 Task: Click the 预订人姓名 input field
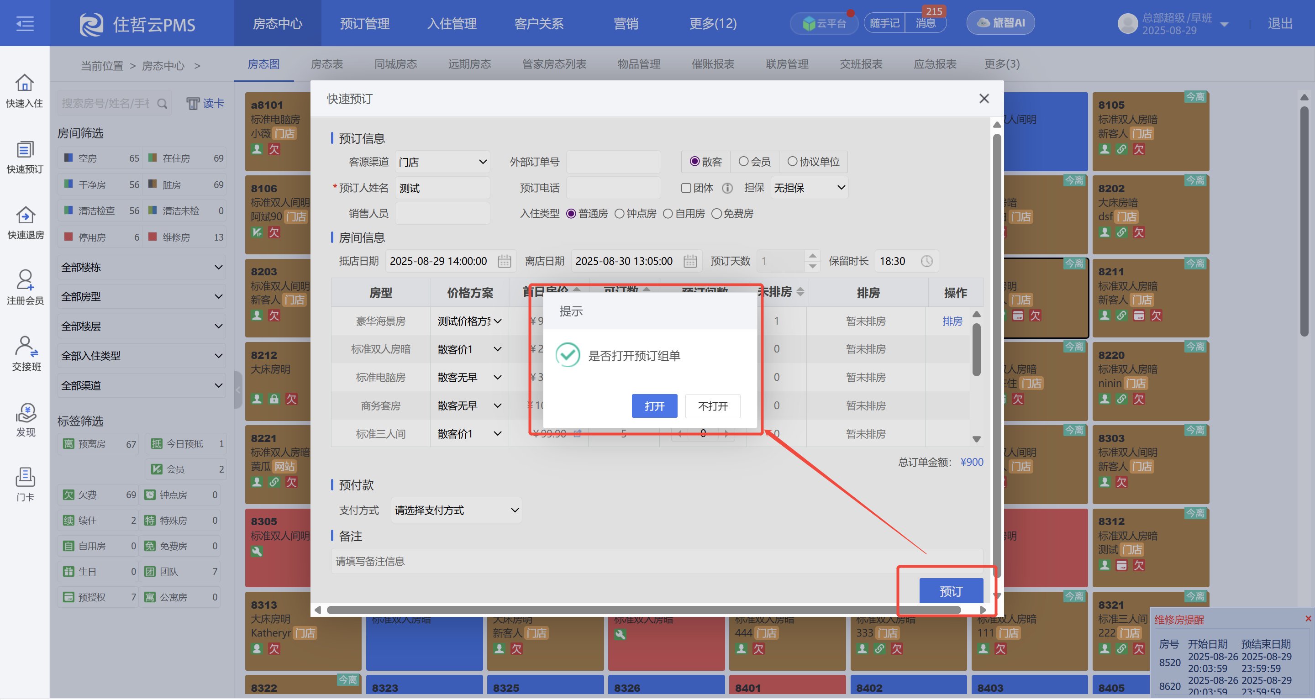[442, 188]
